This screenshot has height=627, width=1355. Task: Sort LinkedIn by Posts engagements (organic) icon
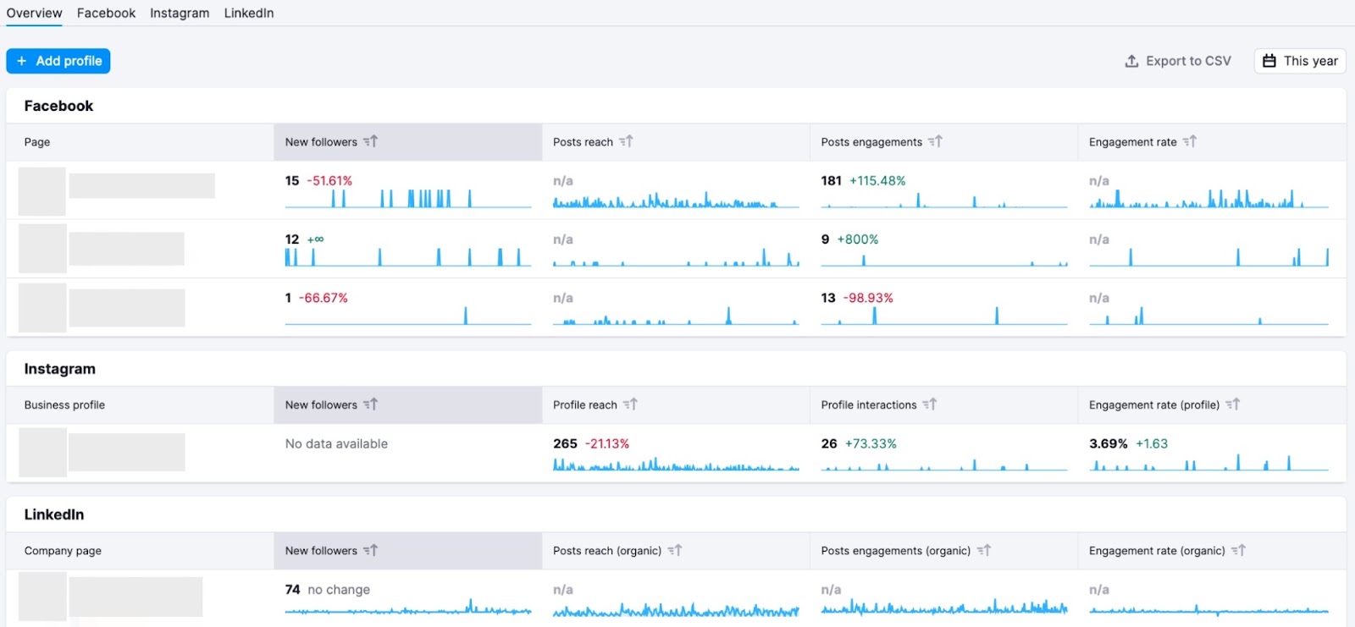(984, 550)
